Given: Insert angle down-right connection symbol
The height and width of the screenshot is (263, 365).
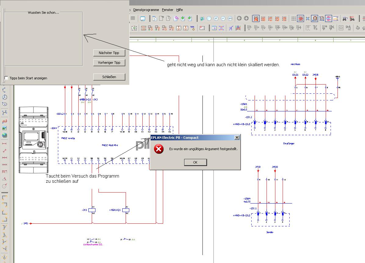Looking at the screenshot, I should [5, 198].
